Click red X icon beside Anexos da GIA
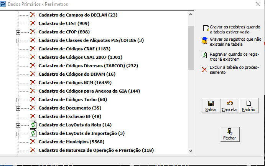This screenshot has height=166, width=265. (x=33, y=91)
